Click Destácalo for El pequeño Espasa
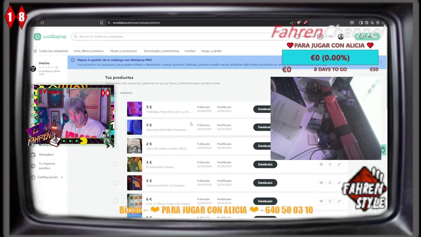The width and height of the screenshot is (421, 237). 265,164
